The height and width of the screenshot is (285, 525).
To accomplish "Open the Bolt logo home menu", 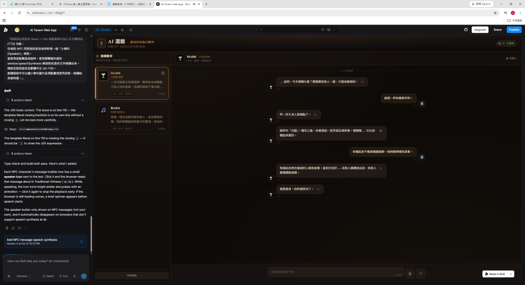I will tap(6, 30).
